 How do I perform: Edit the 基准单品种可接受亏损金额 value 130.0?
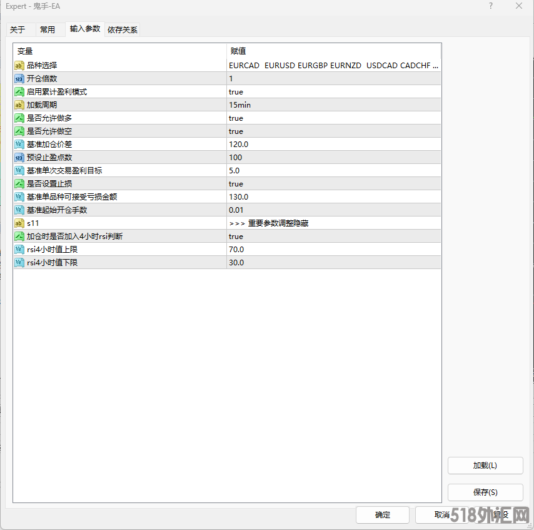click(334, 196)
